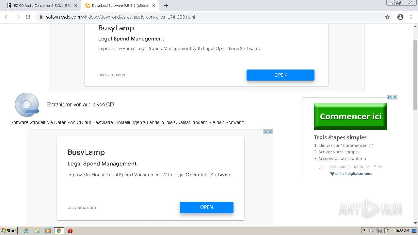Click OPEN in the top BusyLamp ad
This screenshot has width=418, height=235.
281,75
